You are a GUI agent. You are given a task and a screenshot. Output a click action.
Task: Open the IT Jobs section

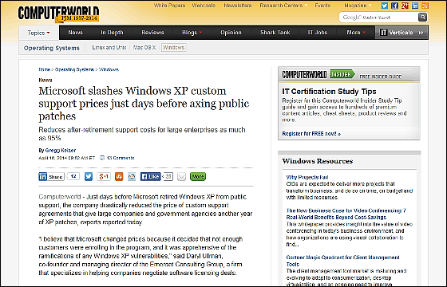tap(318, 33)
